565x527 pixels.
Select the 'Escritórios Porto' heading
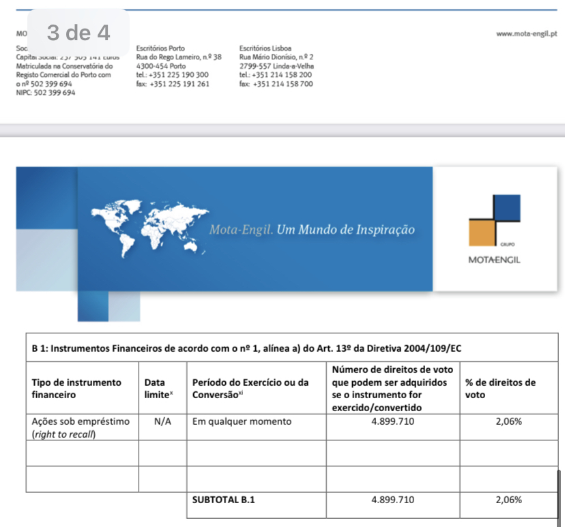[160, 48]
